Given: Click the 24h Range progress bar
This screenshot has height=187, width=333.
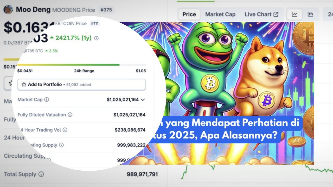Looking at the screenshot, I should (81, 65).
